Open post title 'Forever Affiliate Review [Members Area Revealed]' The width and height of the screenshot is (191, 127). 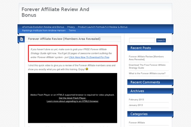64,39
